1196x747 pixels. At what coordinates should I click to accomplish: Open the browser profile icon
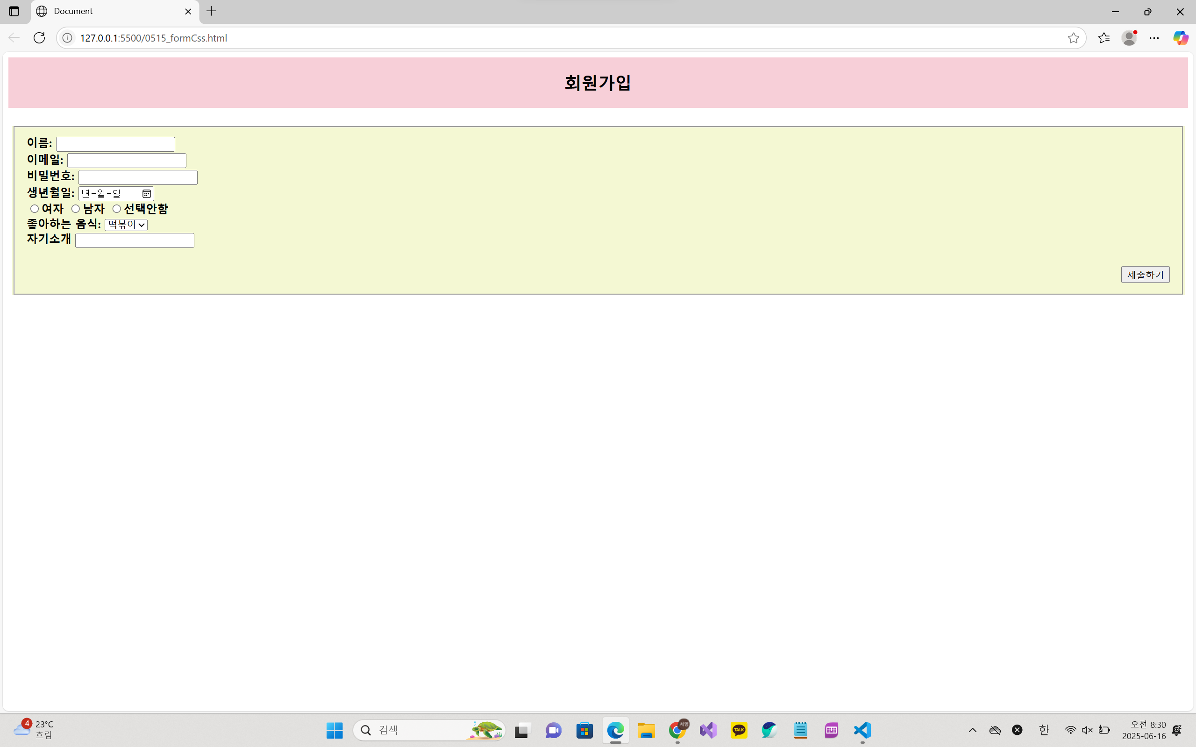pos(1129,38)
